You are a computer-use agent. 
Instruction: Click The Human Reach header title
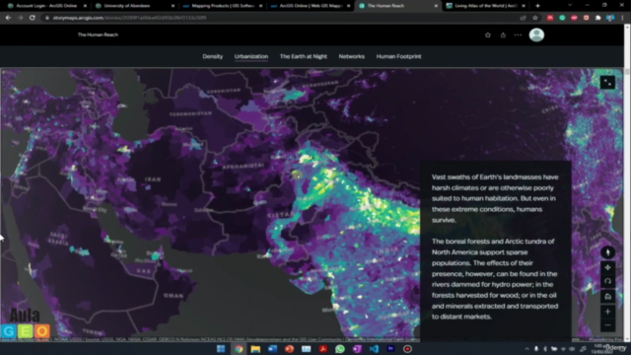pos(98,35)
